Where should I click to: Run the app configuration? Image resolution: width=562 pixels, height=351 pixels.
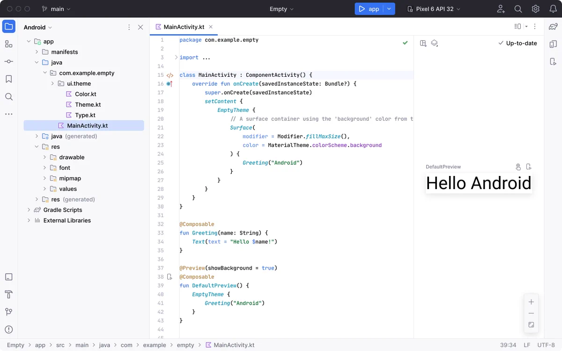[x=369, y=9]
